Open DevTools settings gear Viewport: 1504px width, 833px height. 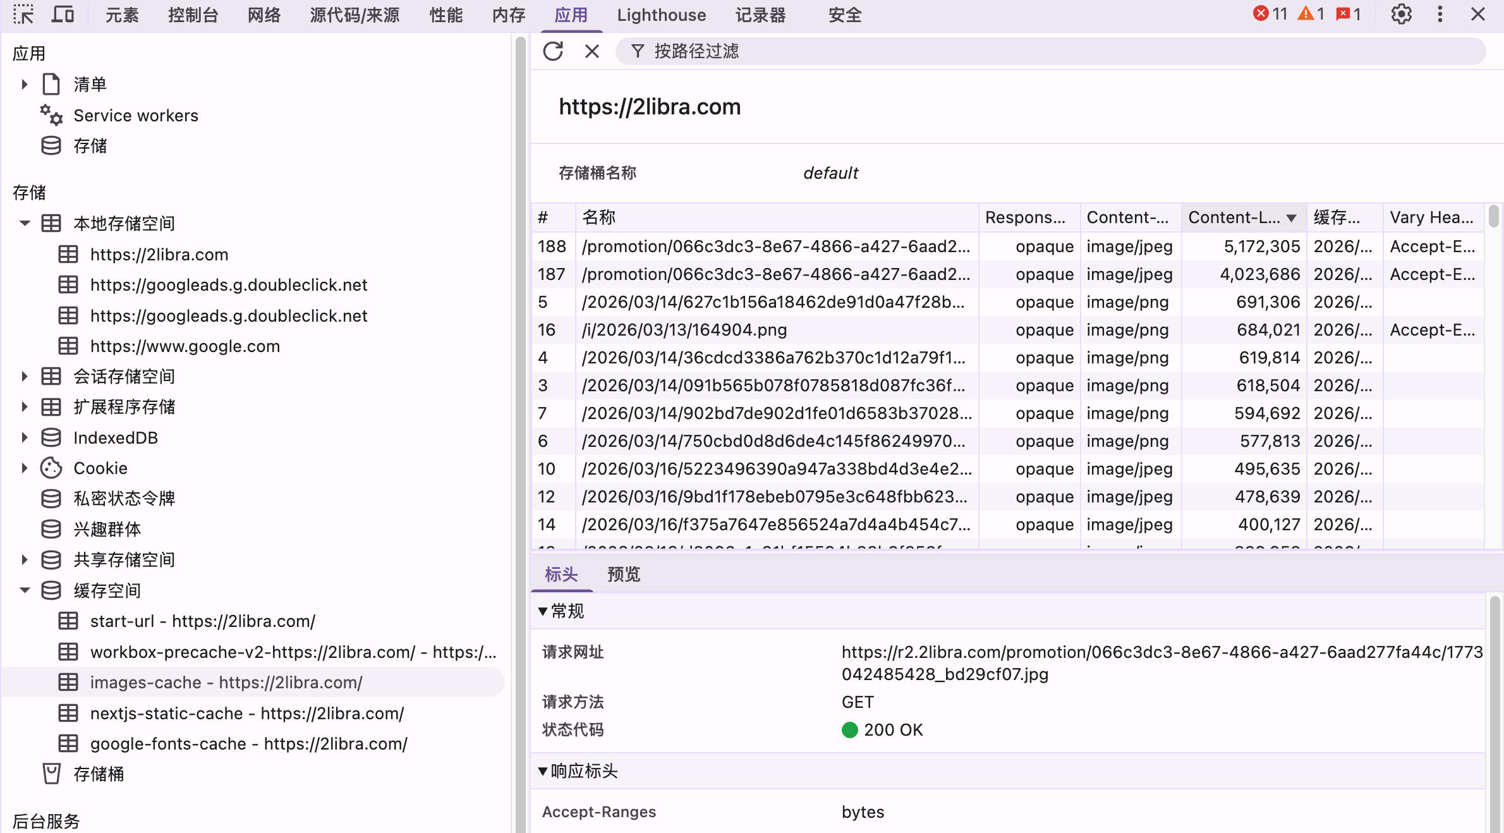[1401, 14]
